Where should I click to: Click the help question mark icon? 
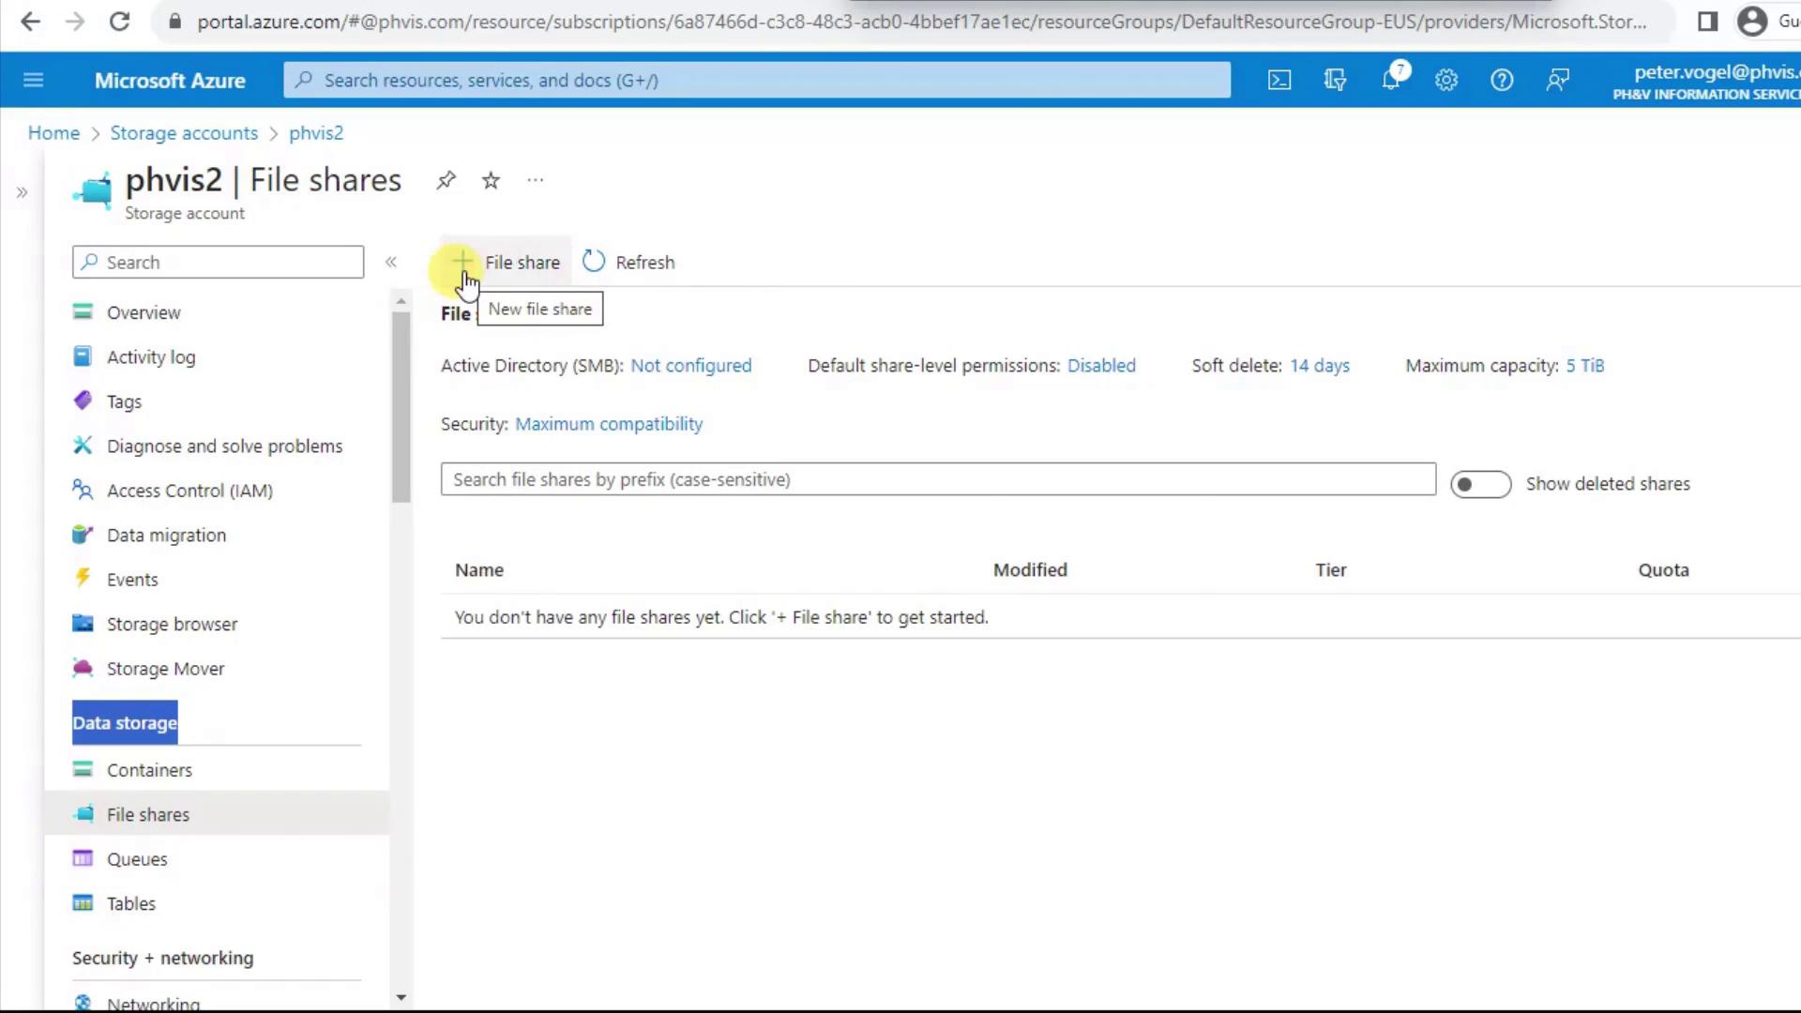(x=1502, y=81)
